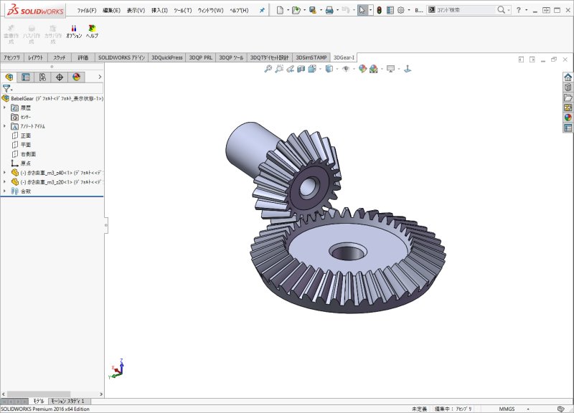574x413 pixels.
Task: Select the 正面 plane in the tree
Action: tap(26, 136)
